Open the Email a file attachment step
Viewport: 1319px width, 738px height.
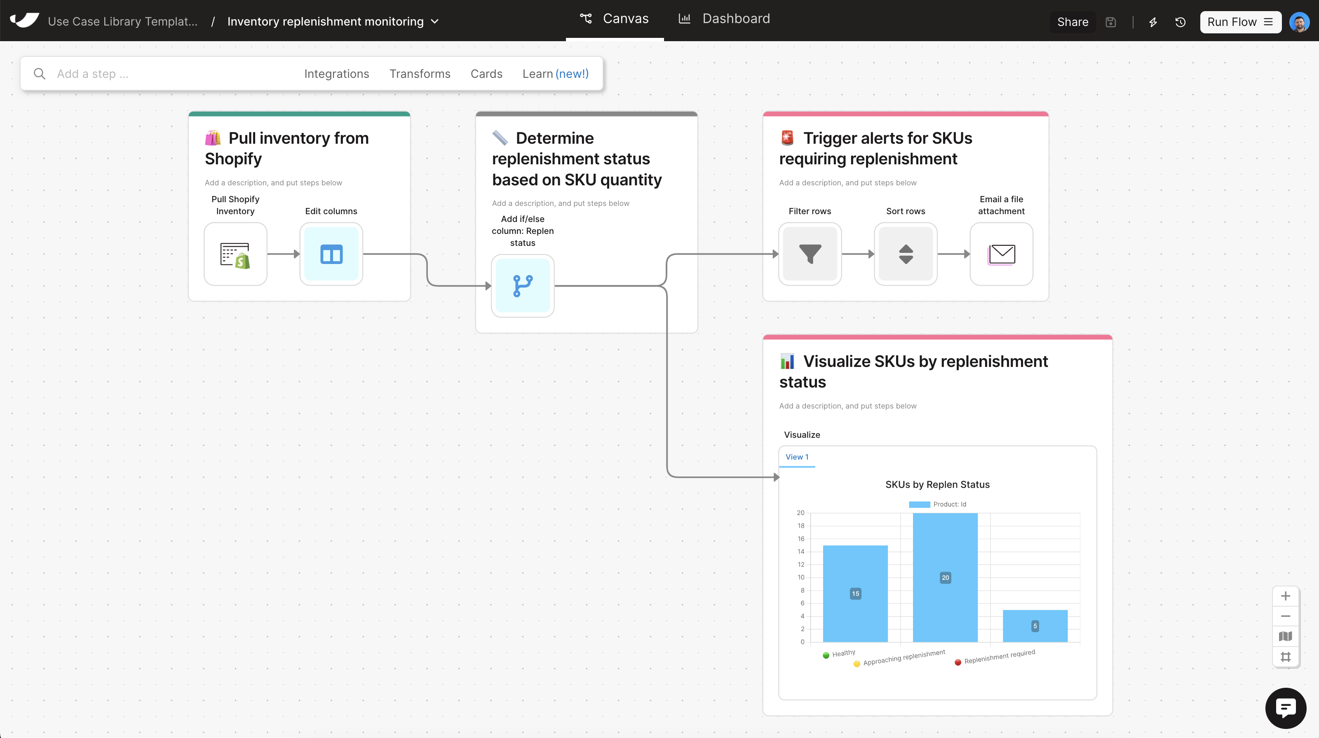(1002, 254)
